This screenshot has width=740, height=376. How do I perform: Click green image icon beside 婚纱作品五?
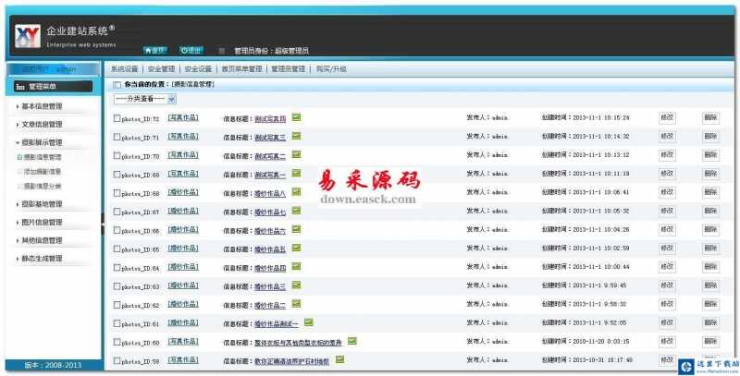296,248
